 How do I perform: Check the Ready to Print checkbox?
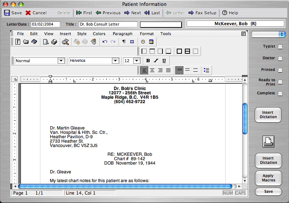[280, 82]
